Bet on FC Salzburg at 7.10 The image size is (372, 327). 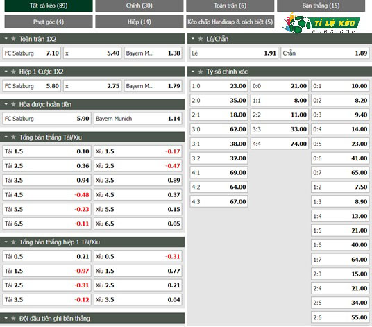pos(31,53)
